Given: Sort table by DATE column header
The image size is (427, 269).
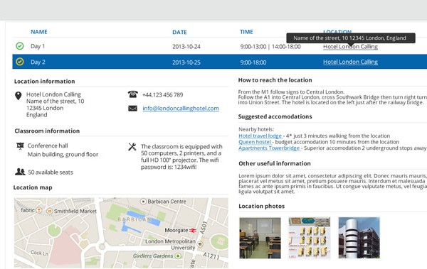Looking at the screenshot, I should (179, 32).
